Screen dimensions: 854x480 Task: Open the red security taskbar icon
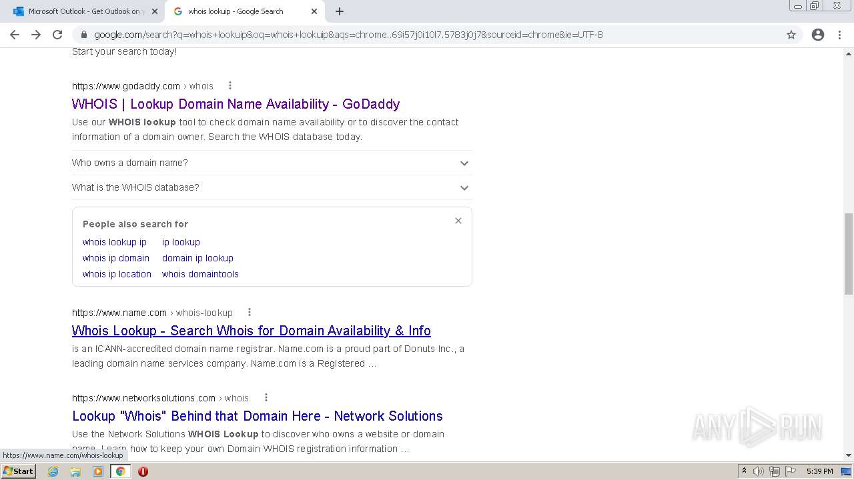[x=143, y=471]
